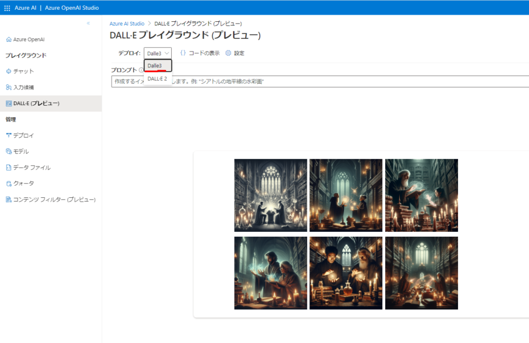
Task: Click the データ ファイル file icon
Action: [x=8, y=168]
